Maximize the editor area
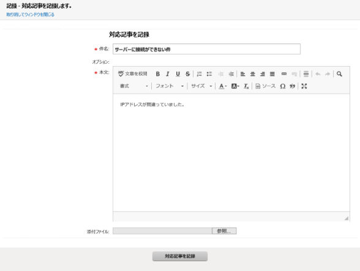This screenshot has height=271, width=360. (x=304, y=86)
